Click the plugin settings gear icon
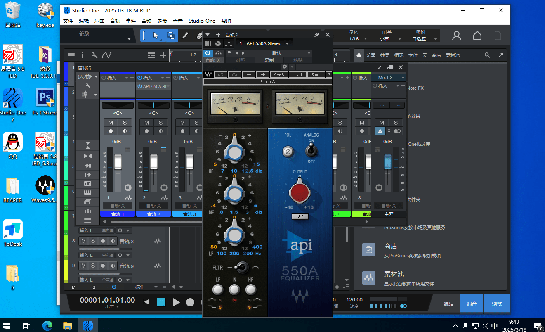 (285, 66)
